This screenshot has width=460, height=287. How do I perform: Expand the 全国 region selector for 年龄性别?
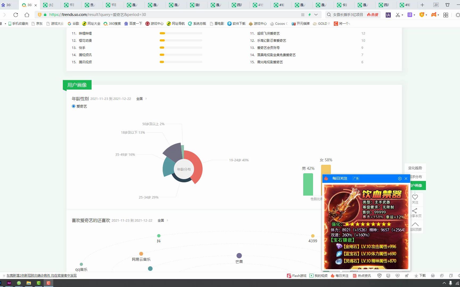click(141, 99)
